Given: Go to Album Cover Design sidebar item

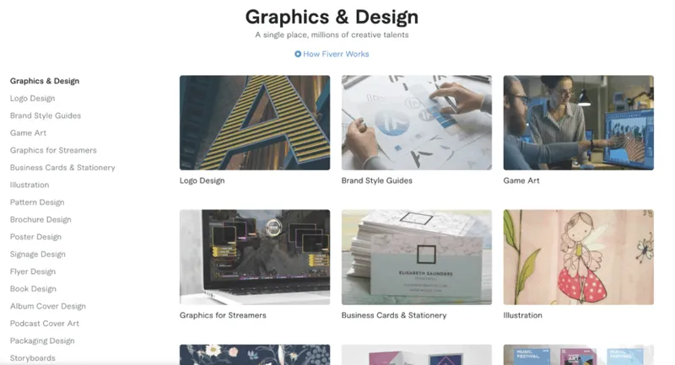Looking at the screenshot, I should click(48, 306).
